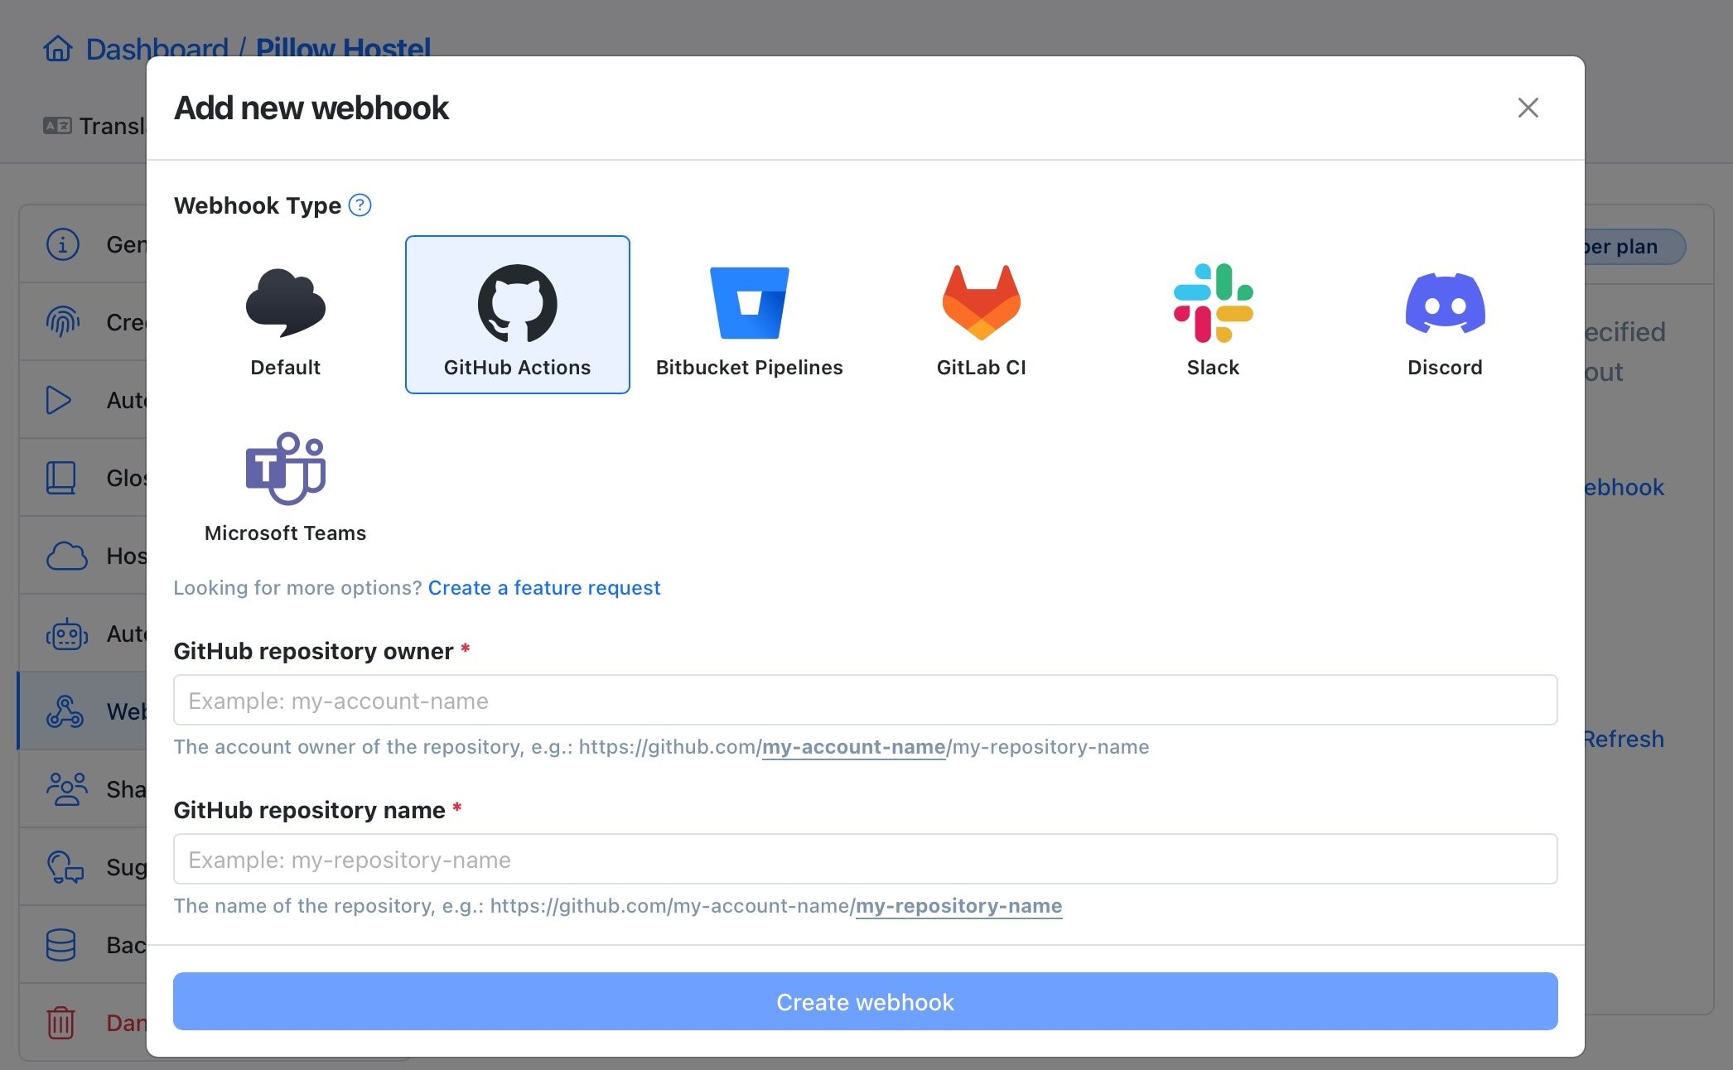The height and width of the screenshot is (1070, 1733).
Task: Open the Hosting cloud icon sidebar item
Action: click(x=66, y=556)
